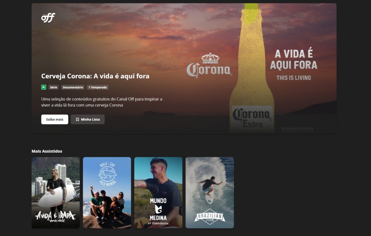The width and height of the screenshot is (371, 236).
Task: Click the green AL age rating badge
Action: (43, 87)
